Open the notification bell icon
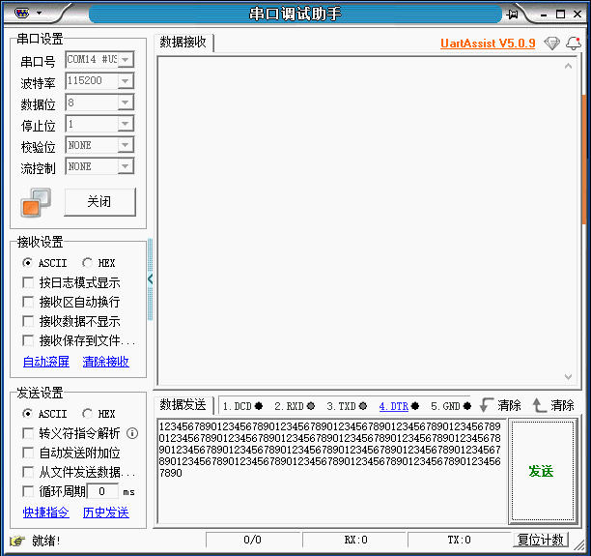 tap(574, 44)
